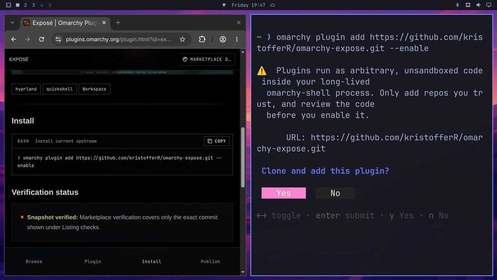The image size is (497, 280).
Task: Click the weather cloud icon
Action: (273, 5)
